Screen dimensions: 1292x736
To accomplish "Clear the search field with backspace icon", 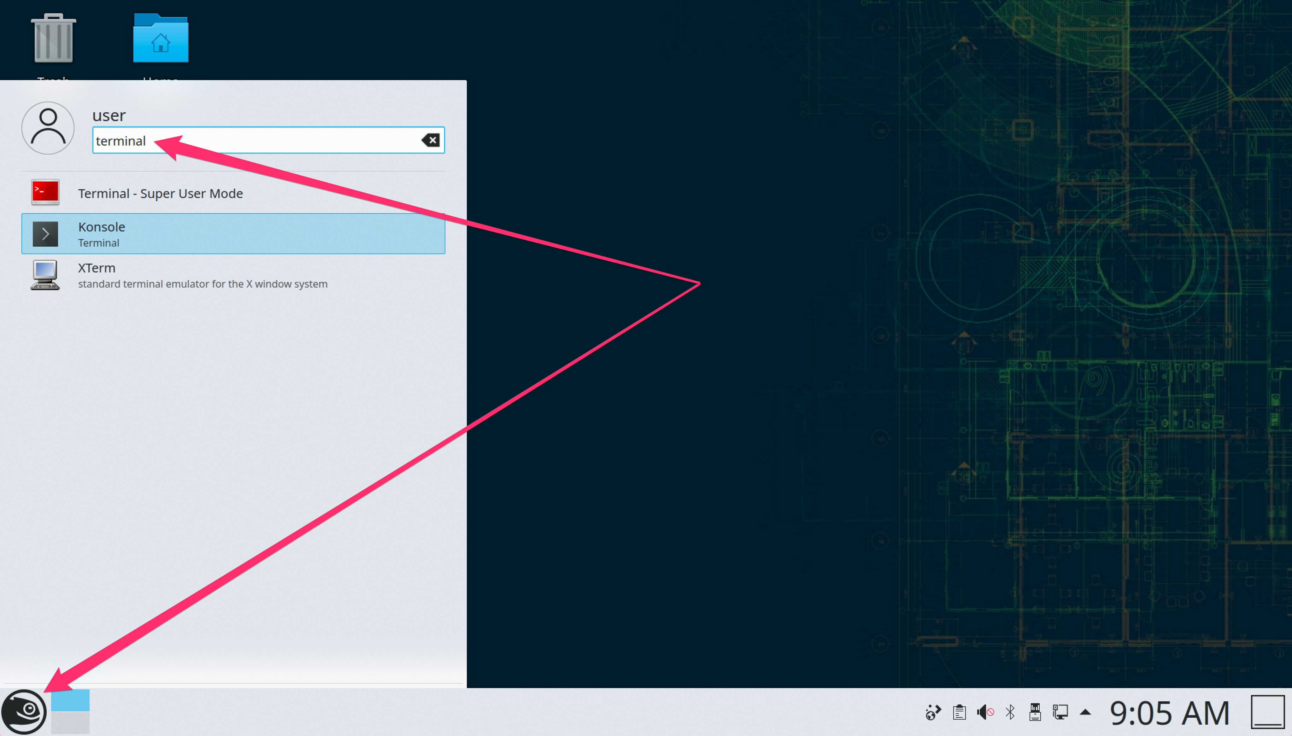I will (x=431, y=140).
